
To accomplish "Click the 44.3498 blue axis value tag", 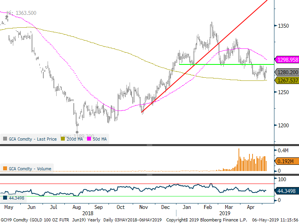I will 287,191.
